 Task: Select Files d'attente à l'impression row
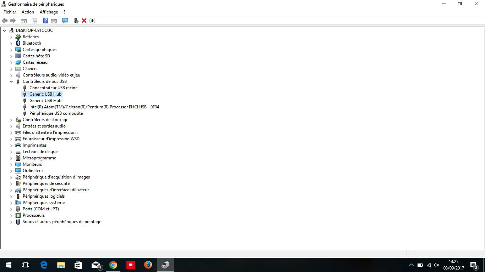tap(50, 132)
